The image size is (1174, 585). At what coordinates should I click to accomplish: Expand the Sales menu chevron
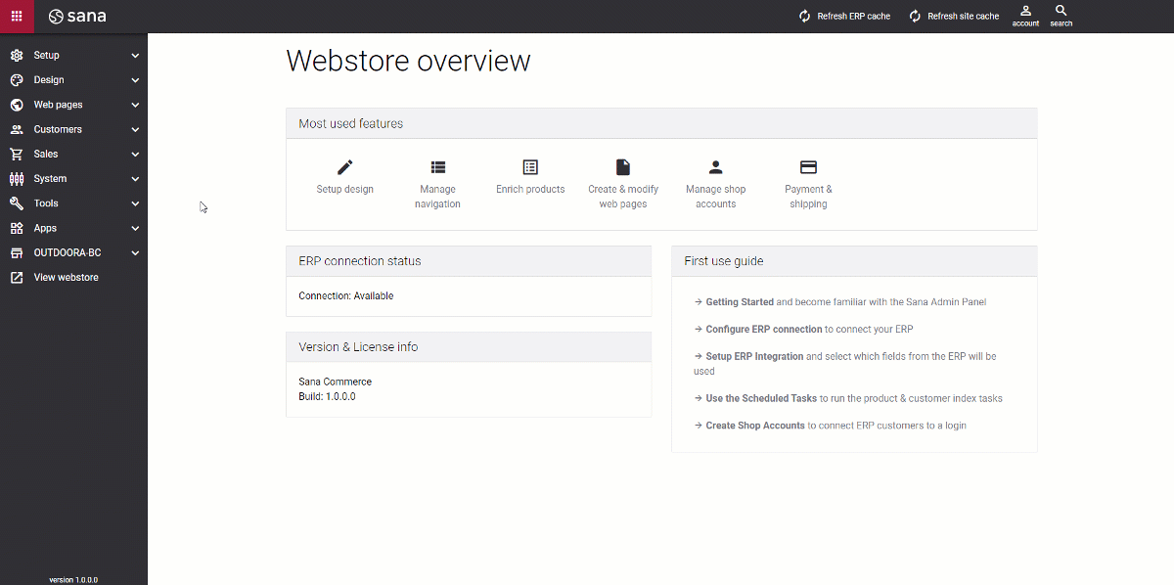135,155
